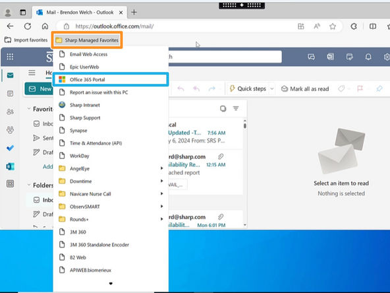The width and height of the screenshot is (390, 293).
Task: View site information lock icon
Action: coord(66,26)
